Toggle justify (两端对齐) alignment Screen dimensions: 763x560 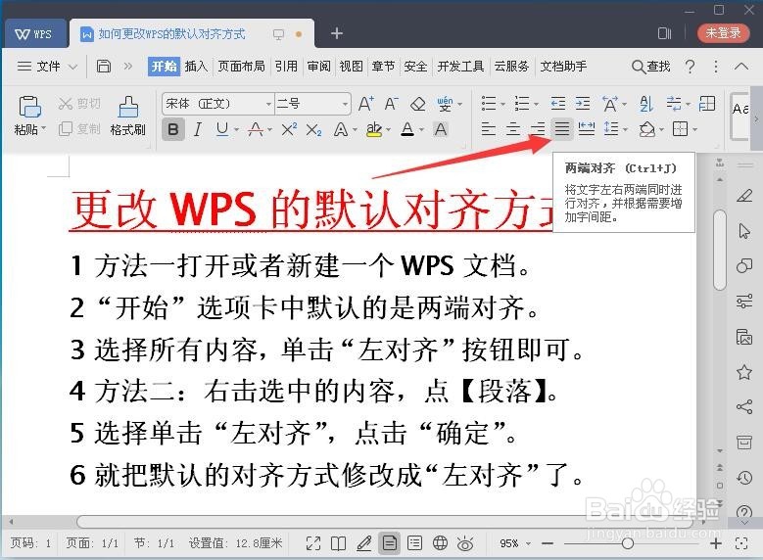562,129
